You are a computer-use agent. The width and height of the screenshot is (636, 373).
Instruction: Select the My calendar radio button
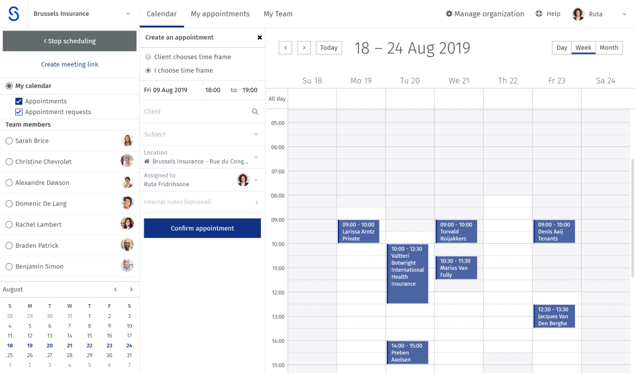9,86
